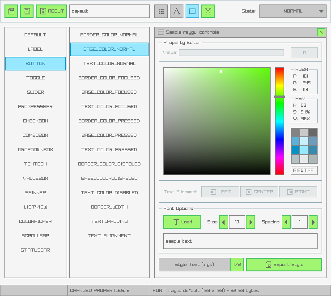The height and width of the screenshot is (296, 331).
Task: Choose BASE_COLOR_FOCUSED property
Action: pyautogui.click(x=109, y=92)
